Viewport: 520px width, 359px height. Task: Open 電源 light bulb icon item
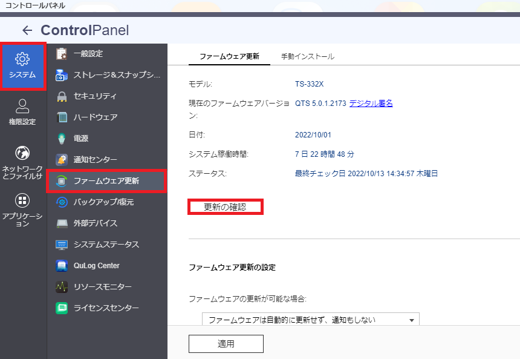coord(107,138)
